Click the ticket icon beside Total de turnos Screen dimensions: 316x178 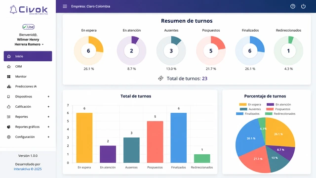(160, 78)
